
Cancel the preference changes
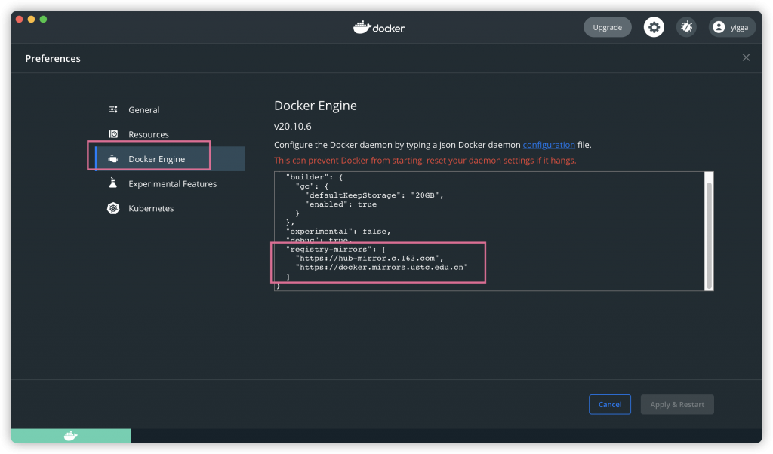point(609,404)
